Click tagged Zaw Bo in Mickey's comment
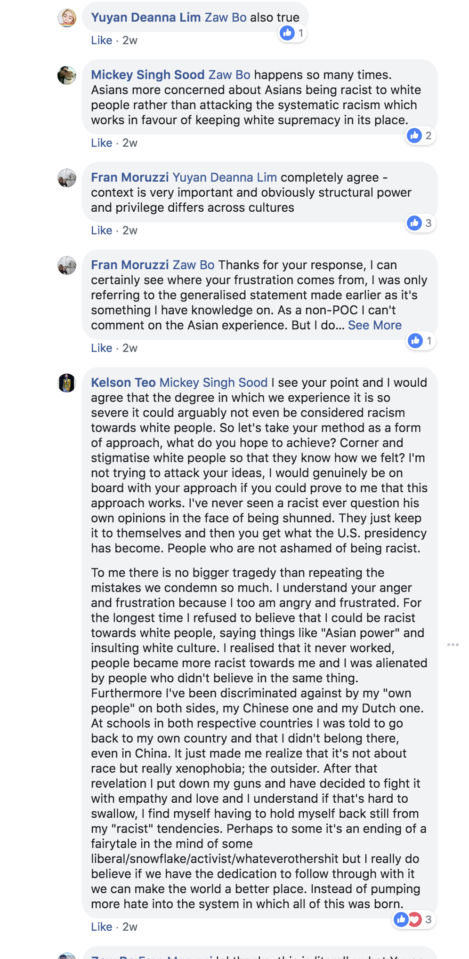Image resolution: width=469 pixels, height=959 pixels. point(229,75)
